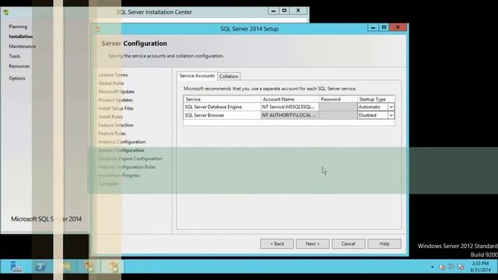The image size is (498, 280).
Task: Select the SQL Server Browser service row
Action: (222, 115)
